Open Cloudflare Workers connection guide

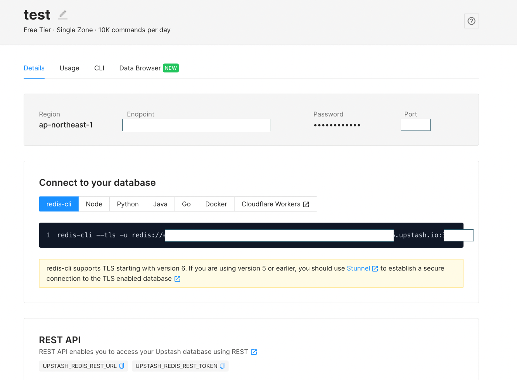[x=275, y=204]
